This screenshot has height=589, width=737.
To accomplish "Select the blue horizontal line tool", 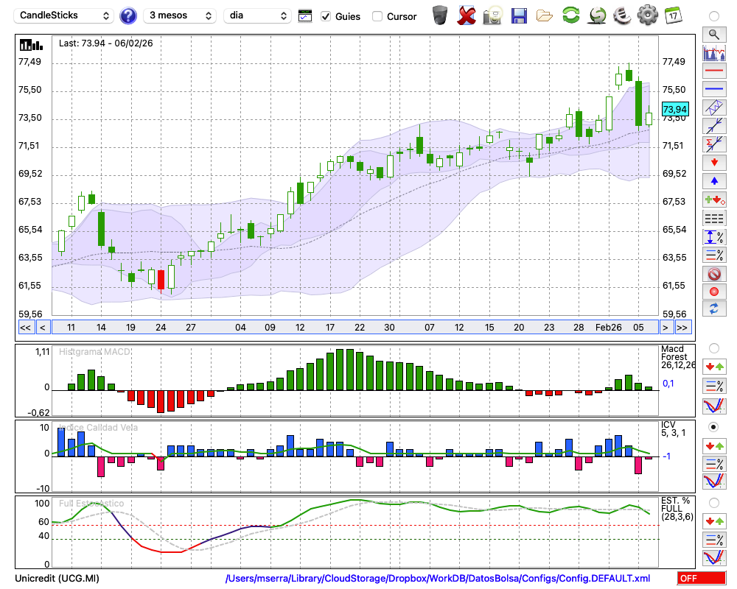I will pos(713,88).
